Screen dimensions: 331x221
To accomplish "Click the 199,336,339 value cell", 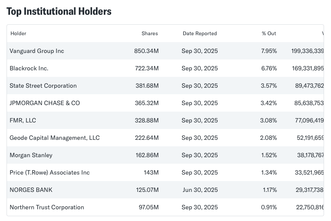I will [308, 51].
